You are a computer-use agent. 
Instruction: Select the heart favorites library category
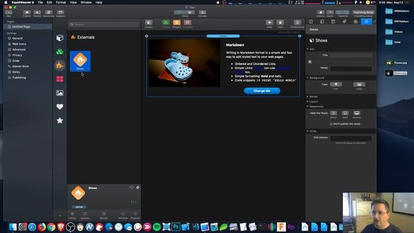pos(60,106)
